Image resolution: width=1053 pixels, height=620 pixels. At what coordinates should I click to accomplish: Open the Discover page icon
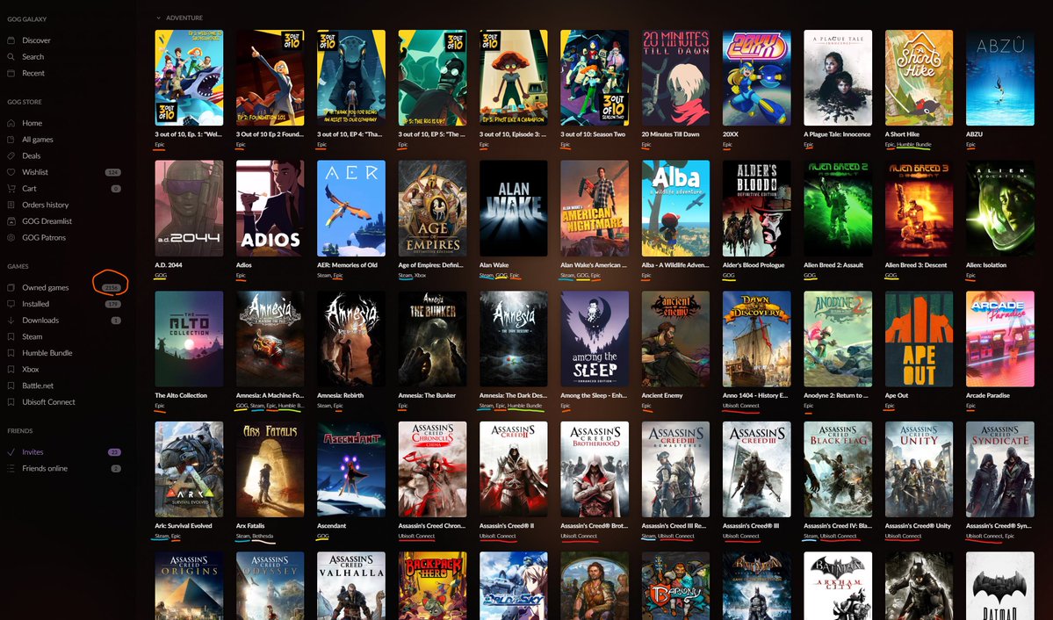(11, 40)
